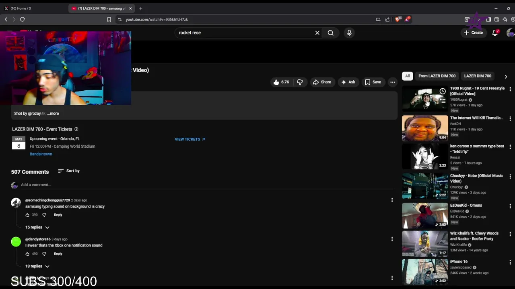515x289 pixels.
Task: Open menu for Wiz Khalifa Reefer Party video
Action: pyautogui.click(x=510, y=234)
